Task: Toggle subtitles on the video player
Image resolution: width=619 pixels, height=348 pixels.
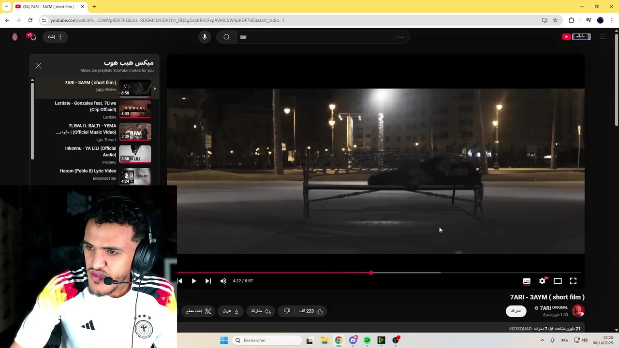Action: (527, 281)
